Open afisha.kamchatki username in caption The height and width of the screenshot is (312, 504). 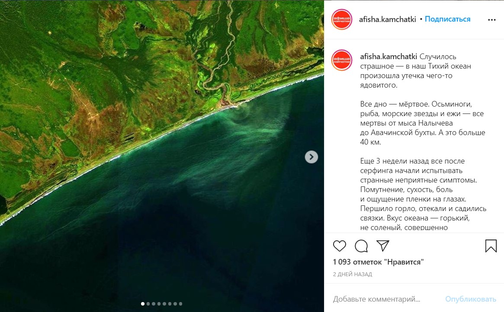pos(388,57)
